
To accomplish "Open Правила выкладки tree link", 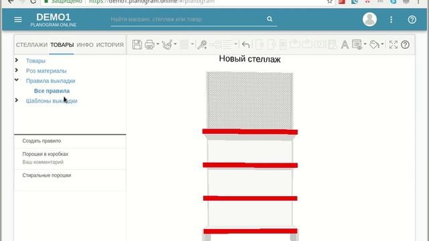I will (x=51, y=81).
